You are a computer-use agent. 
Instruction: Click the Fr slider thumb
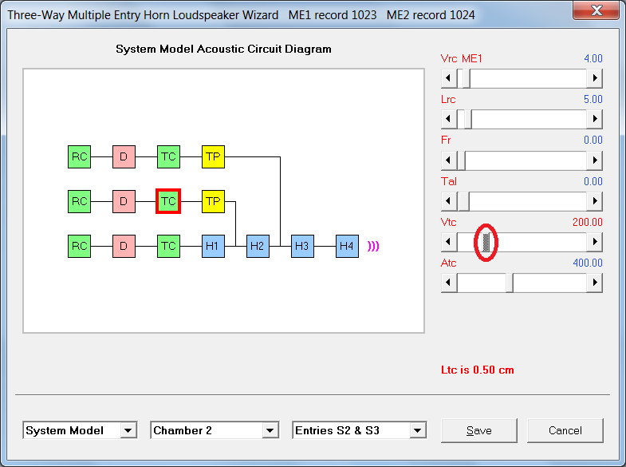[x=461, y=160]
